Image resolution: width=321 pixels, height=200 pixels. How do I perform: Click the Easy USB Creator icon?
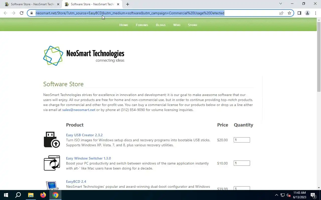[52, 140]
